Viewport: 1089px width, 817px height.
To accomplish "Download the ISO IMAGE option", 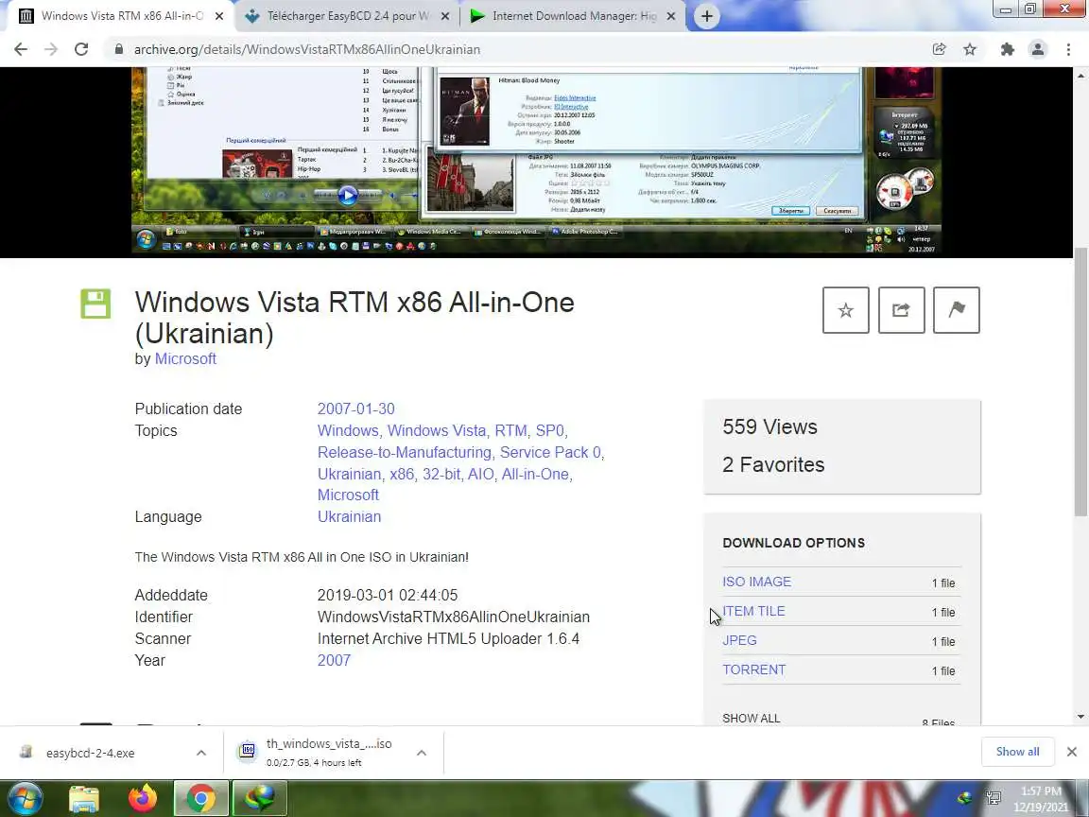I will point(756,582).
